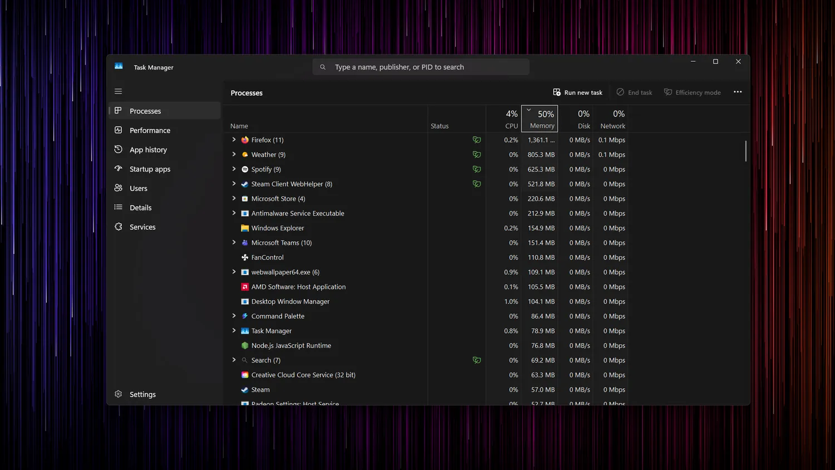Viewport: 835px width, 470px height.
Task: Select the Radeon Settings: Host Service row
Action: pos(427,402)
